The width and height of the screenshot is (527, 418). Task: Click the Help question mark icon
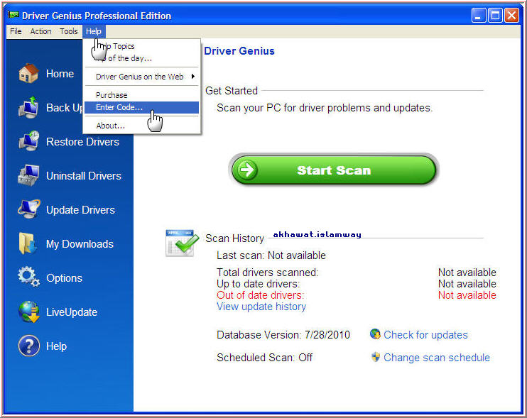28,346
